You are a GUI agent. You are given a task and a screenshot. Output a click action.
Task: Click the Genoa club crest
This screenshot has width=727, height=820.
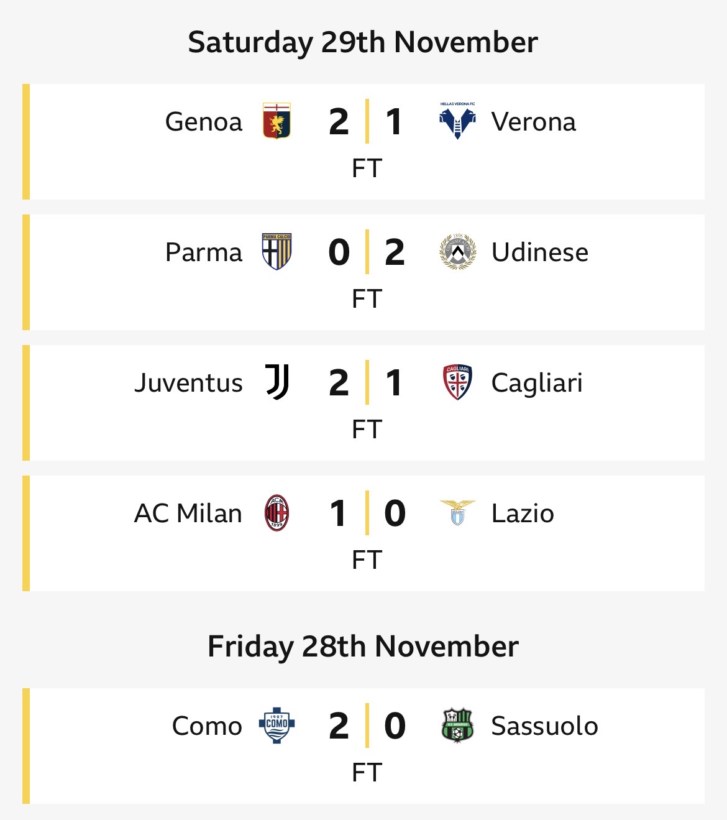pyautogui.click(x=277, y=121)
